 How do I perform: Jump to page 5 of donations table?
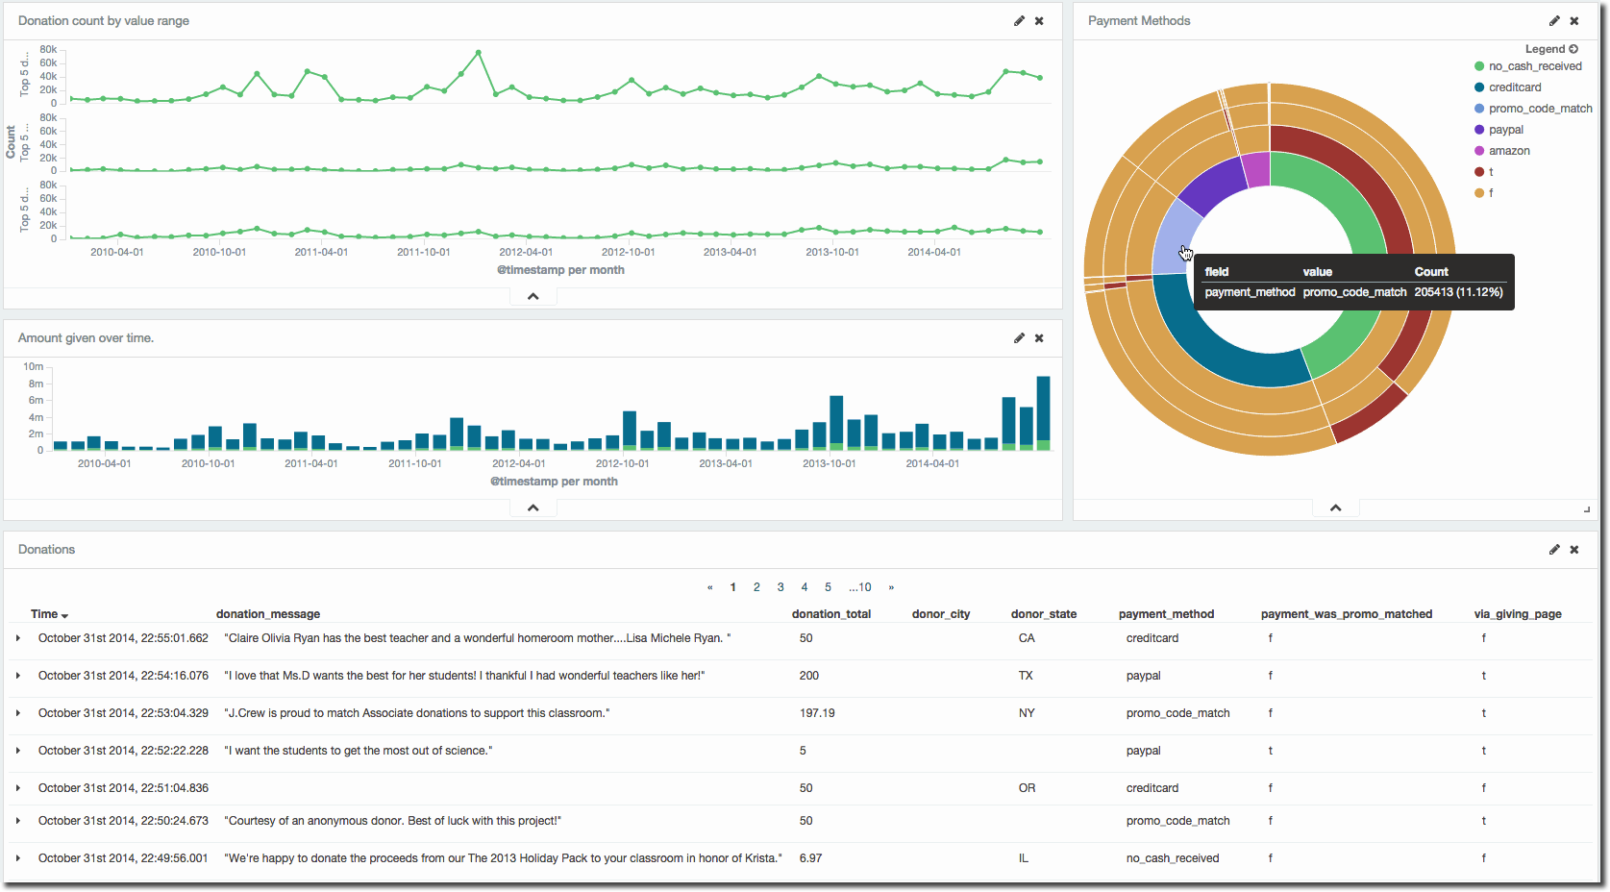point(828,587)
